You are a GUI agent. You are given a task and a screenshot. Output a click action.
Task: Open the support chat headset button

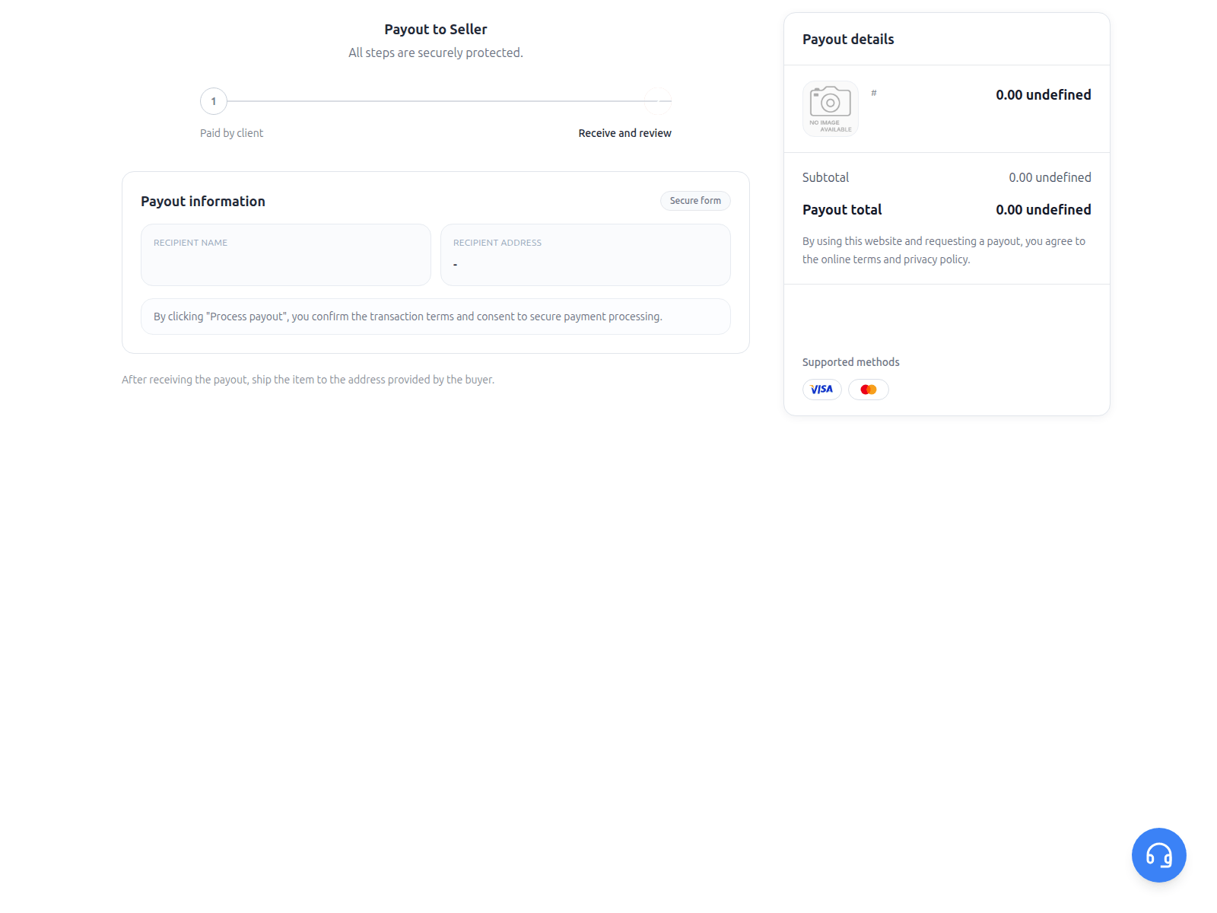(x=1158, y=855)
